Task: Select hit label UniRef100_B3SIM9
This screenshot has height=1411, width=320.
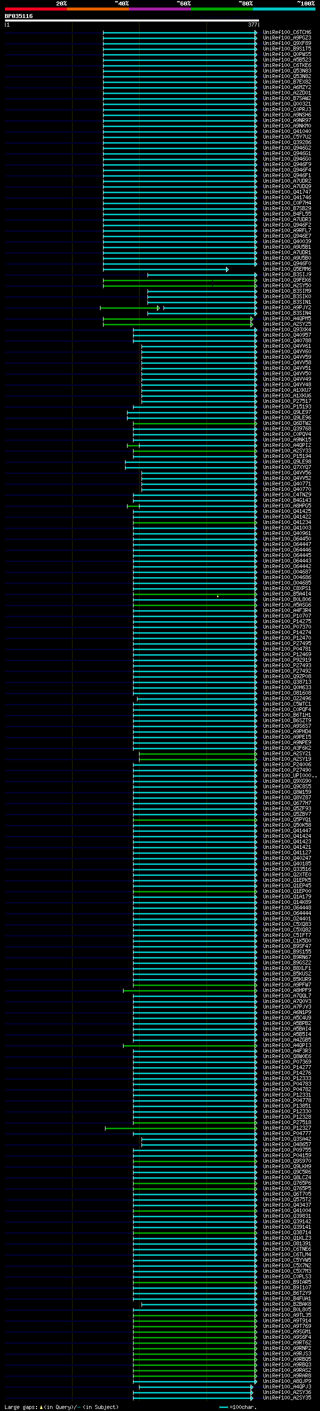Action: tap(286, 291)
